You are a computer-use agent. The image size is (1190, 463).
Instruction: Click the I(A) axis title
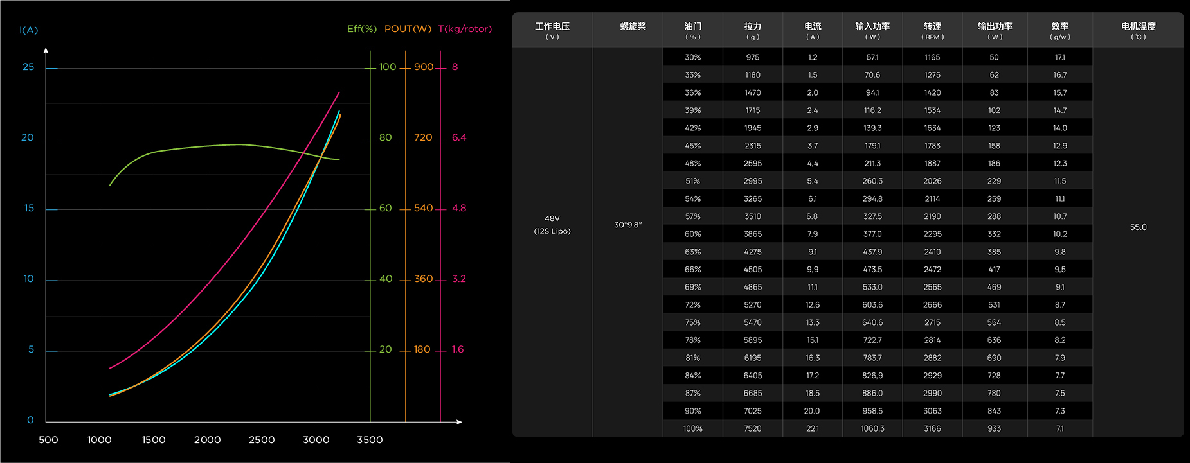[x=29, y=30]
